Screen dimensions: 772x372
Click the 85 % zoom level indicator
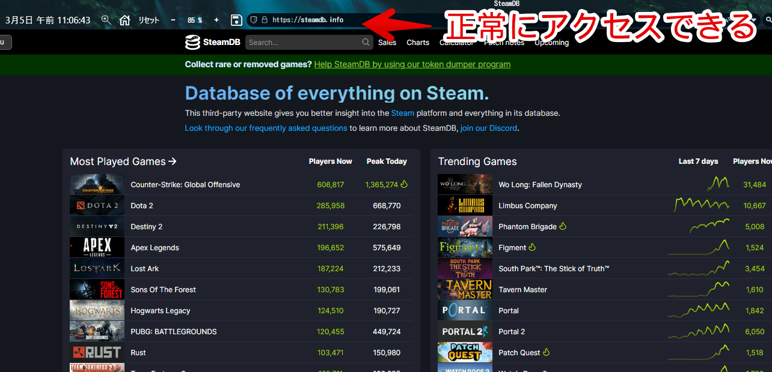coord(195,20)
